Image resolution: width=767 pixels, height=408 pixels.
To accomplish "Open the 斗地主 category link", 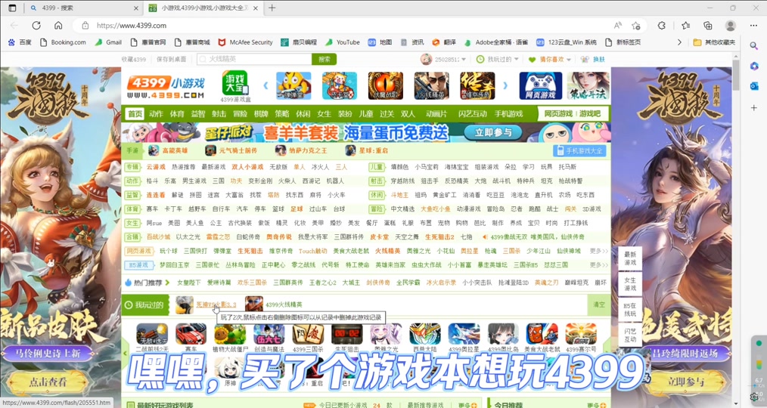I will pos(399,195).
